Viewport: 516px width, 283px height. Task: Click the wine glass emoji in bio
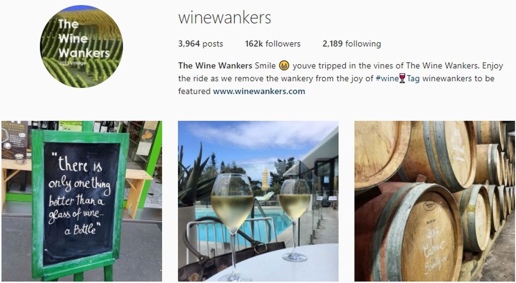pos(402,78)
